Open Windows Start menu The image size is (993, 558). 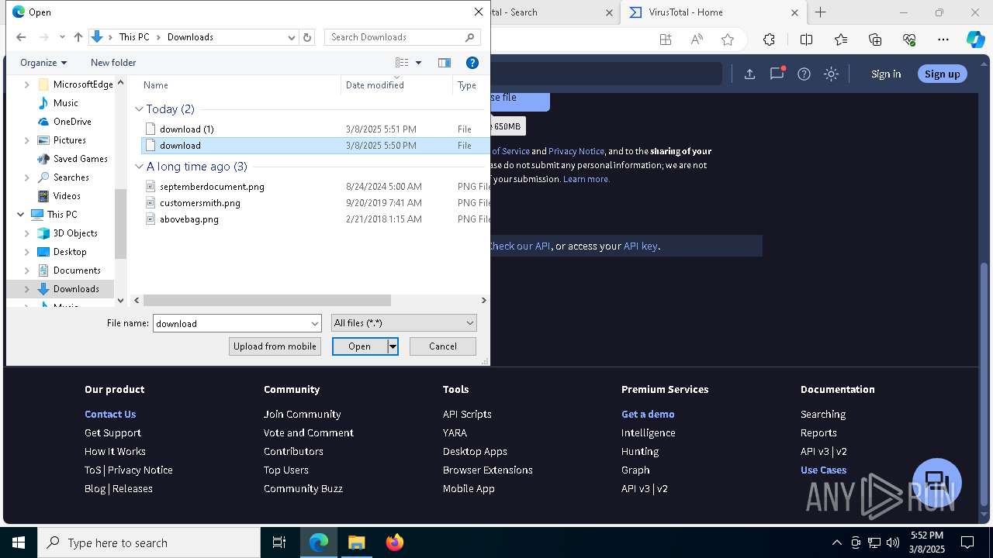pyautogui.click(x=19, y=542)
